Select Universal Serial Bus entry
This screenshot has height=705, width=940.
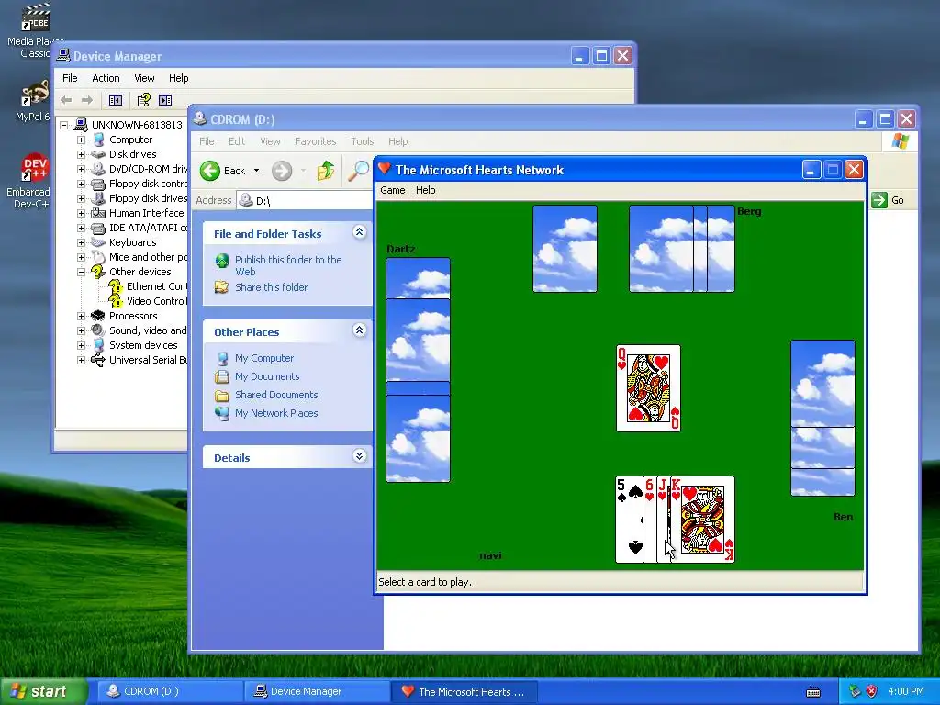(x=148, y=360)
